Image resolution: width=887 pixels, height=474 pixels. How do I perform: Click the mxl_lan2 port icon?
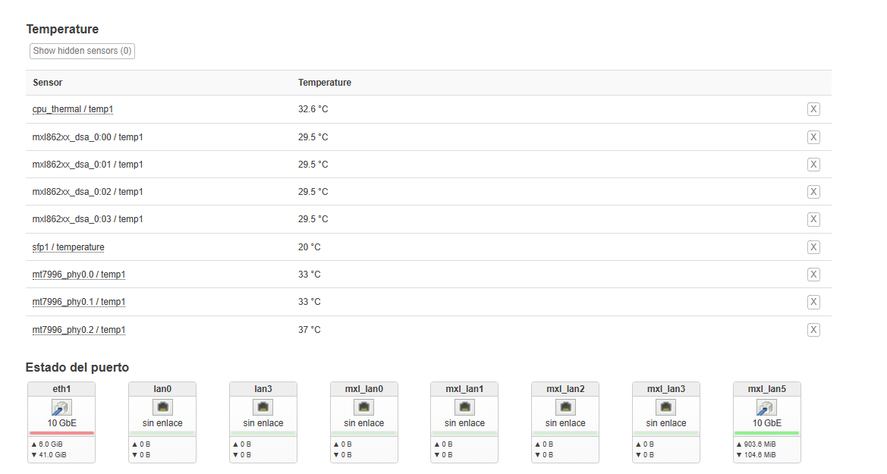click(x=565, y=407)
